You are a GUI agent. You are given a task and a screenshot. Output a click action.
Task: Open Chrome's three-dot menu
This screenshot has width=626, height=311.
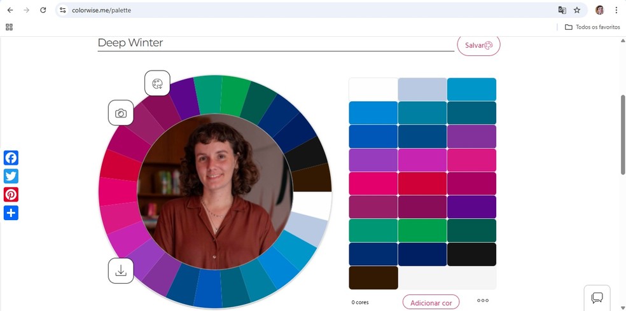tap(616, 10)
